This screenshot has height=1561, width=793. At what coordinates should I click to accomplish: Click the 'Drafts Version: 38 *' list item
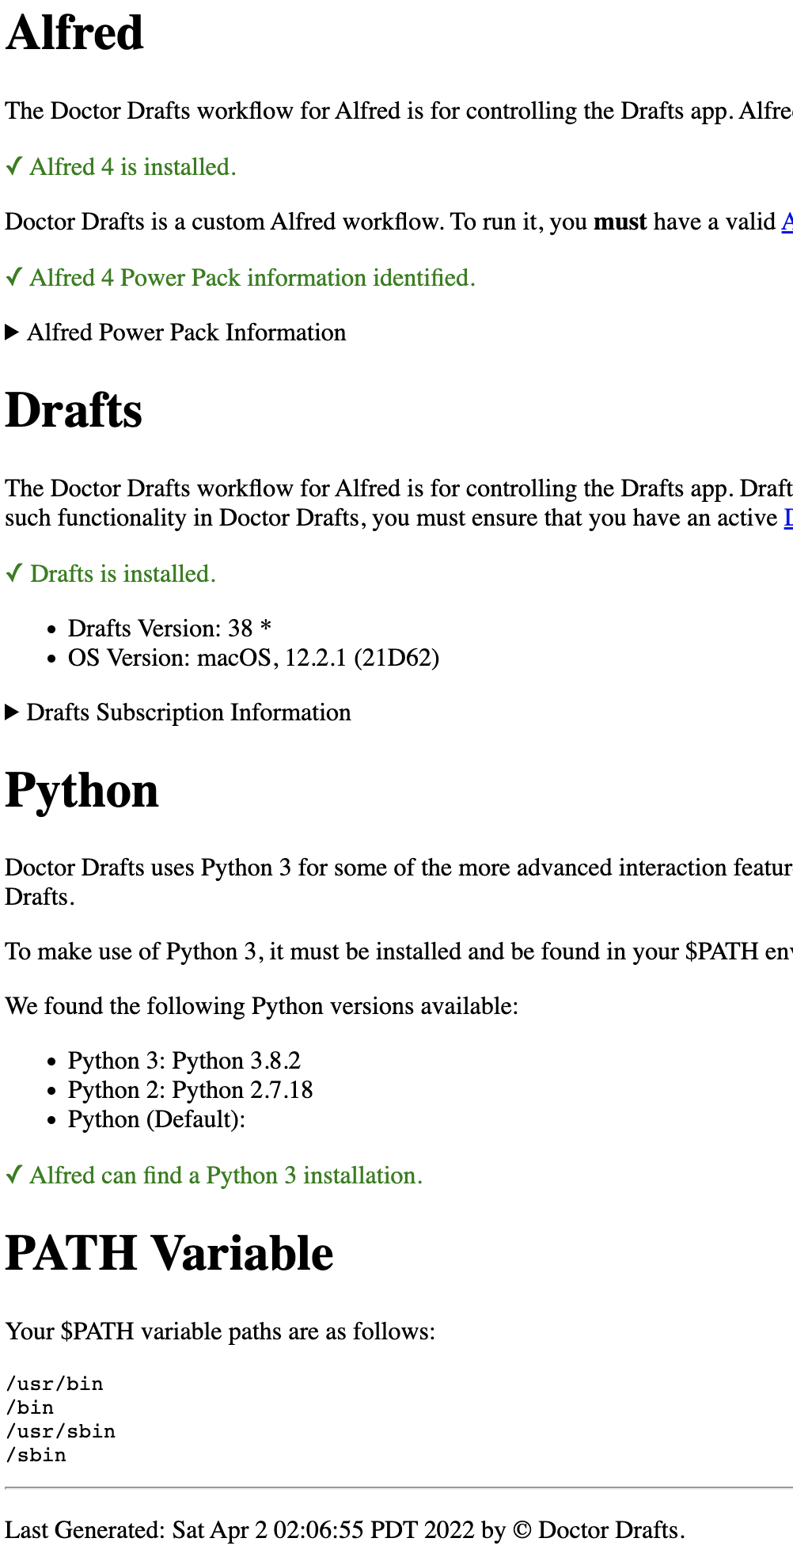[170, 629]
